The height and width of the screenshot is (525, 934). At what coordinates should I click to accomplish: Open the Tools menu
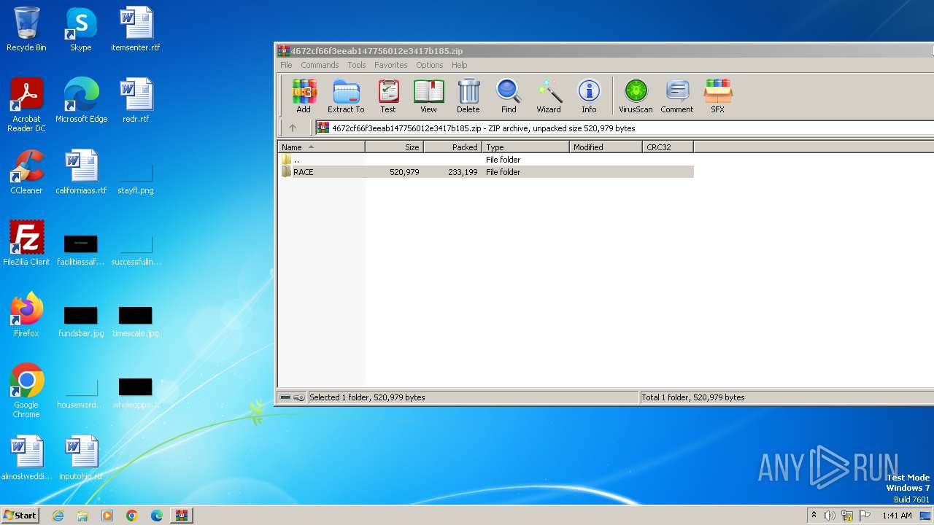click(357, 65)
